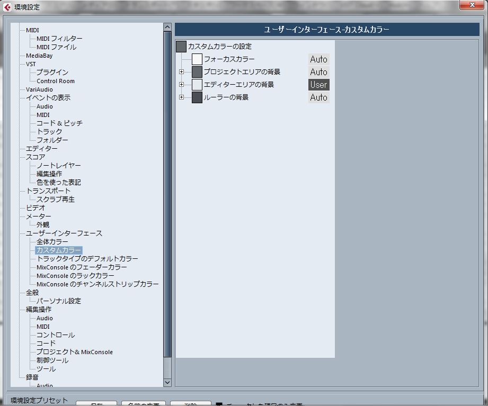The image size is (488, 406).
Task: Select MIDI ファイル in the tree
Action: coord(56,47)
